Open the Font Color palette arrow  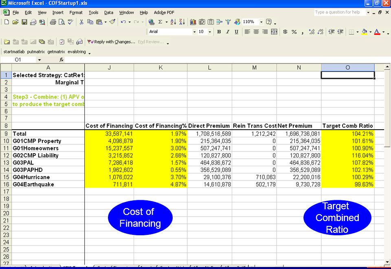click(x=383, y=32)
